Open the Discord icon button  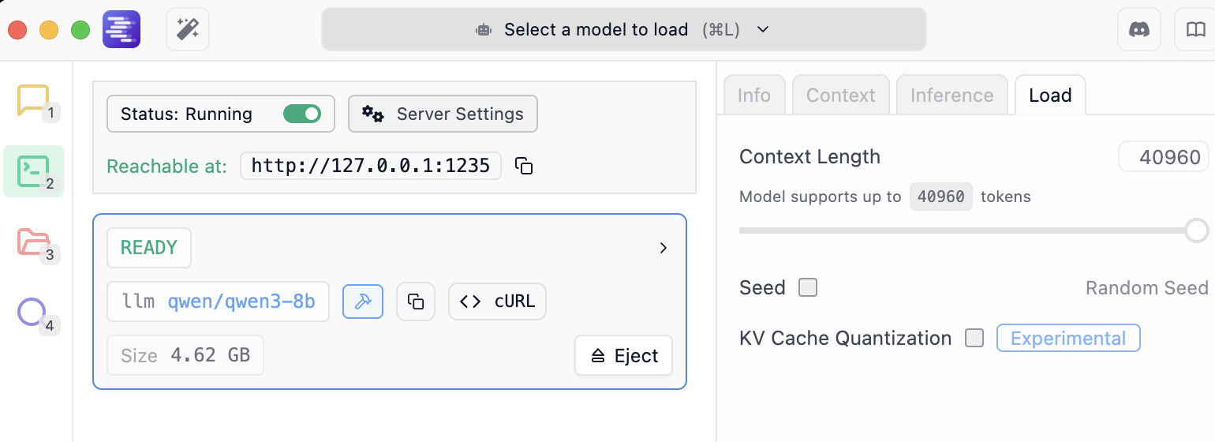1138,30
